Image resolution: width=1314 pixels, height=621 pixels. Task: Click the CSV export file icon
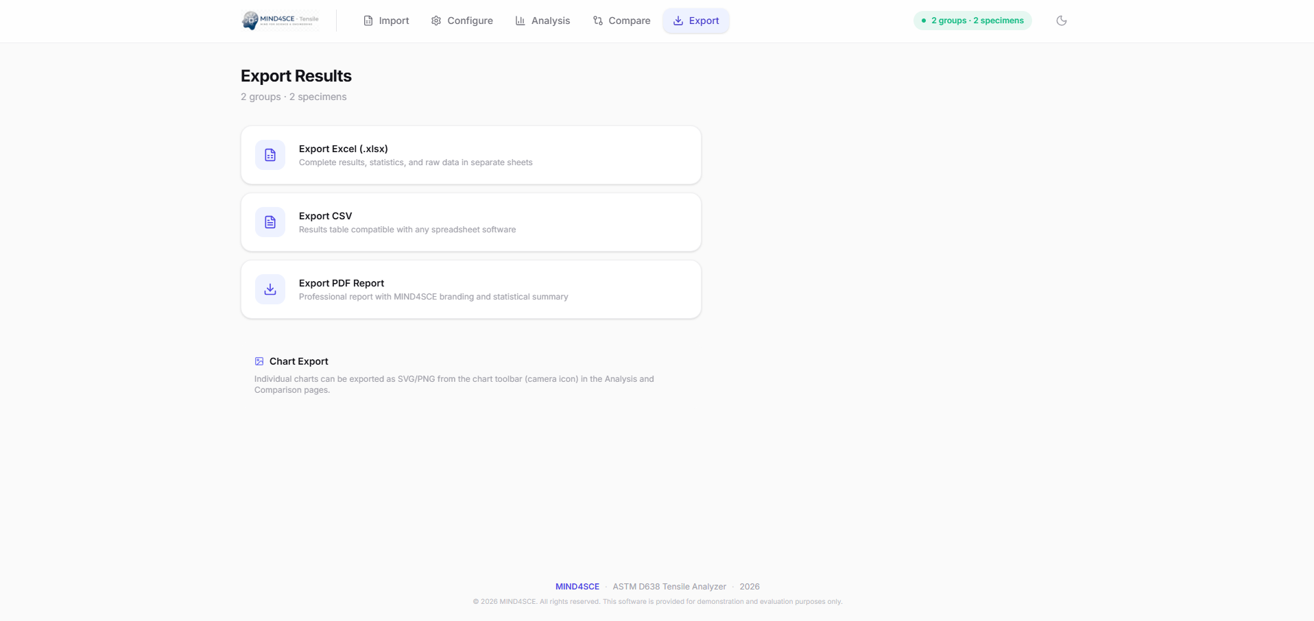270,221
